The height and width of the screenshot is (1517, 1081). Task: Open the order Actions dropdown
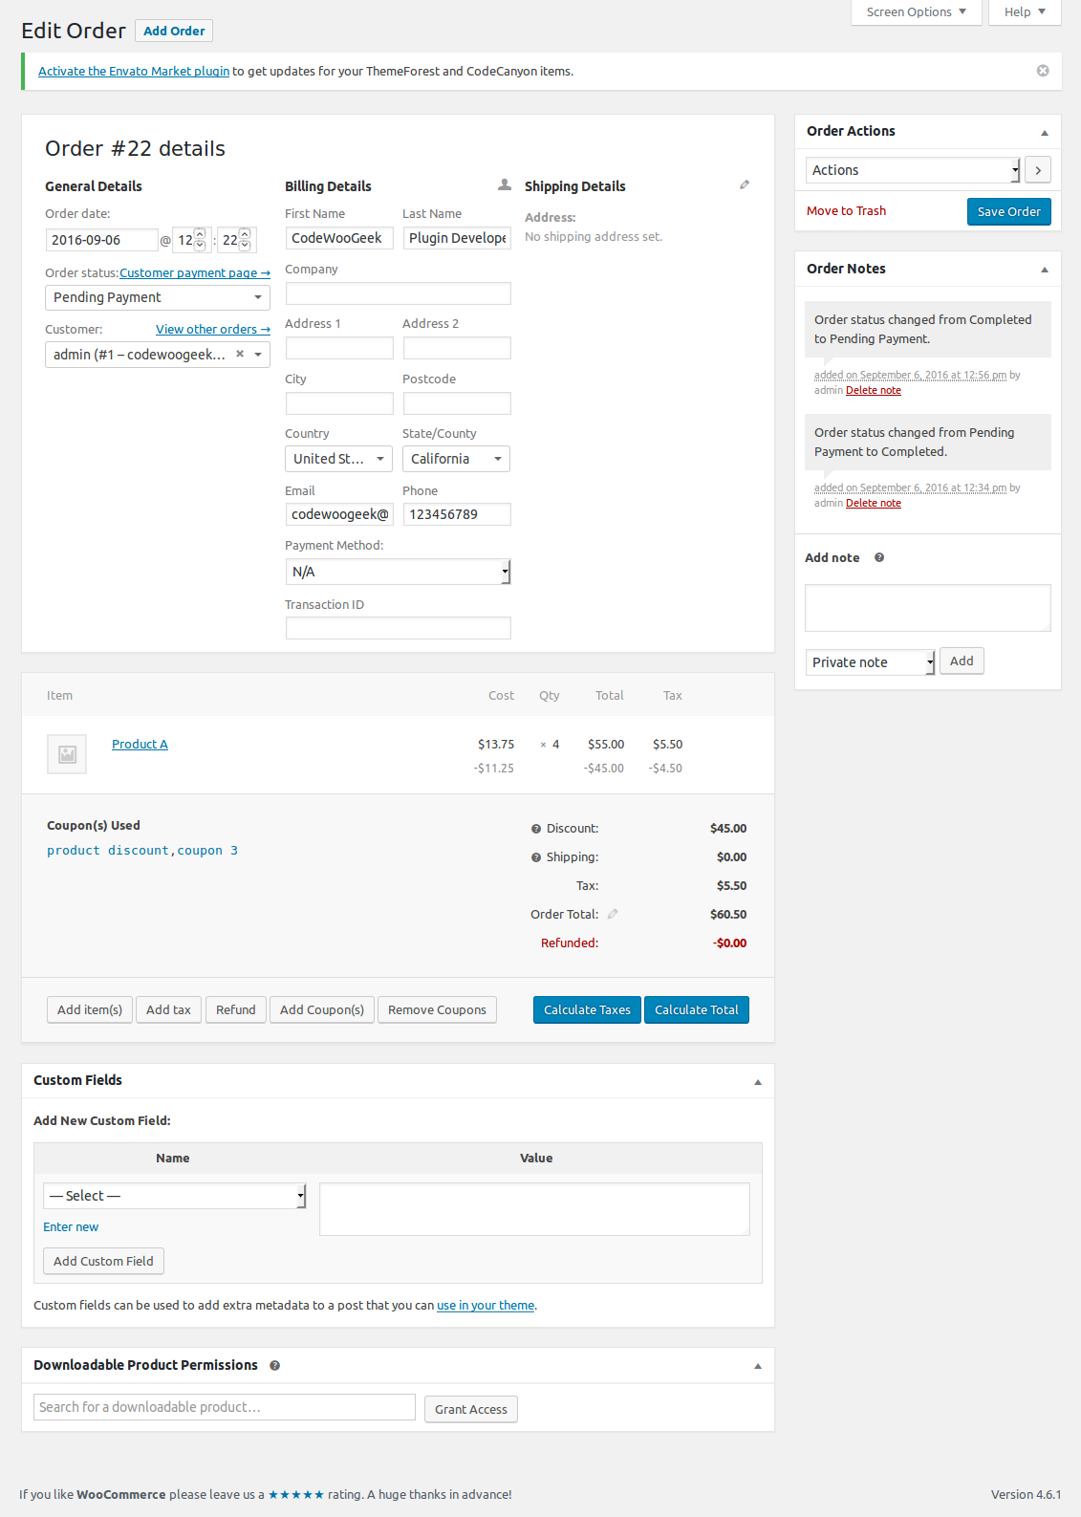pos(913,170)
